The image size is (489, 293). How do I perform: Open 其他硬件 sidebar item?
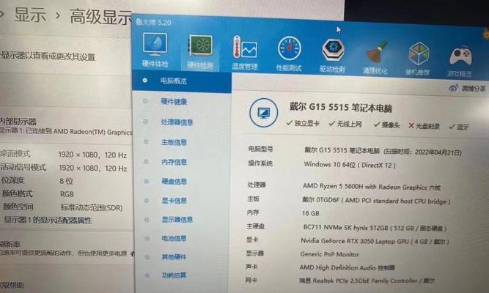coord(174,257)
